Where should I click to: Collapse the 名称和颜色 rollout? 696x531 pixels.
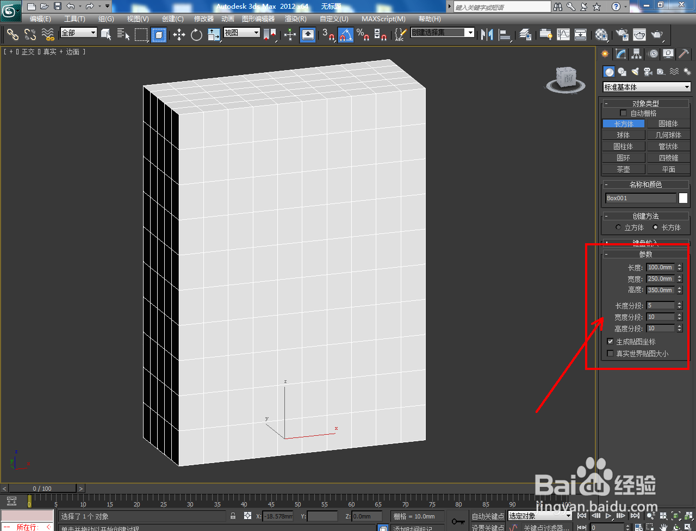click(645, 184)
